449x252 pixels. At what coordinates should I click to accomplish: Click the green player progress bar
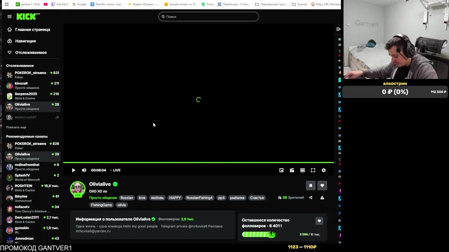click(199, 162)
